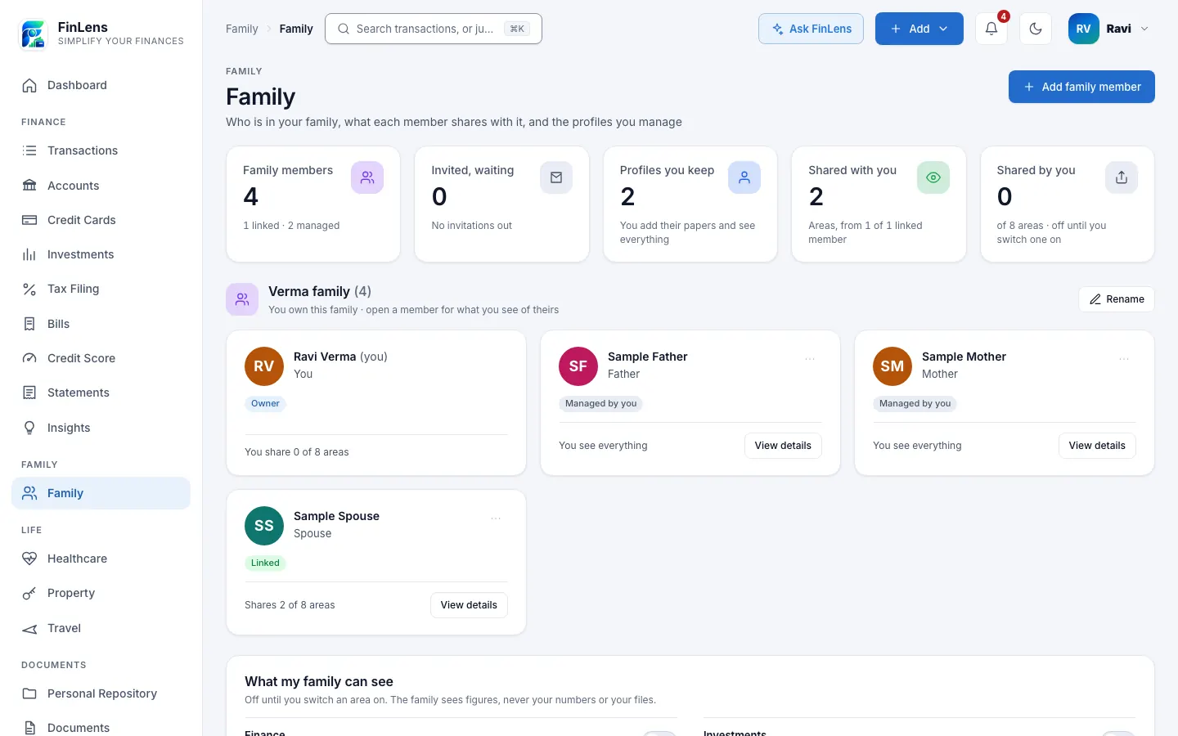Open Sample Spouse's three-dot menu
This screenshot has width=1178, height=736.
pos(496,518)
